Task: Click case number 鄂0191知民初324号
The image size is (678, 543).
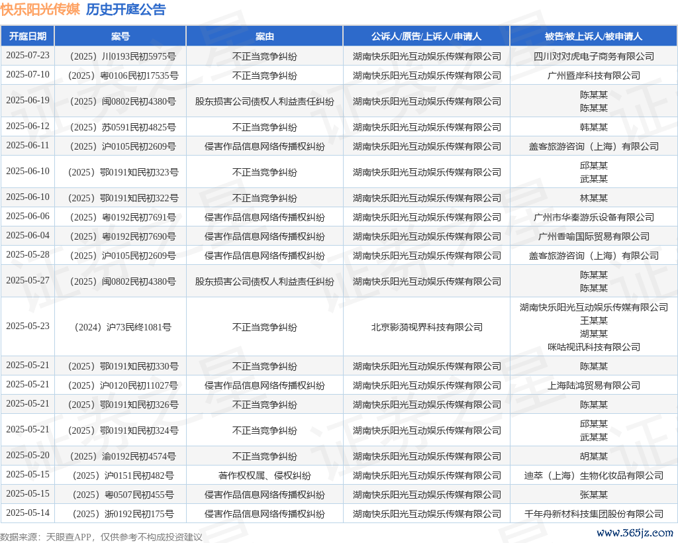Action: tap(122, 430)
